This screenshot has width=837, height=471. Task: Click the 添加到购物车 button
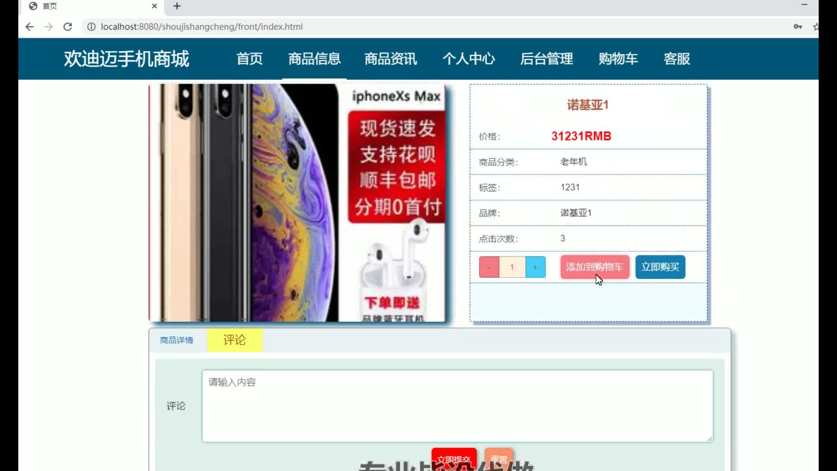click(595, 267)
